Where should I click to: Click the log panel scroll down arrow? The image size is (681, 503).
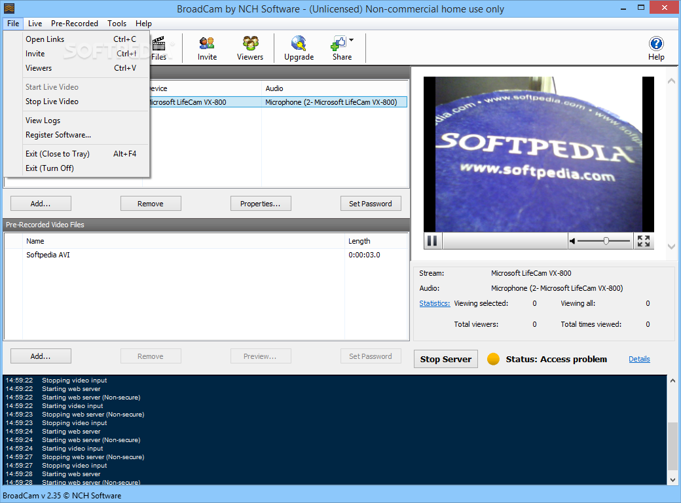coord(672,479)
